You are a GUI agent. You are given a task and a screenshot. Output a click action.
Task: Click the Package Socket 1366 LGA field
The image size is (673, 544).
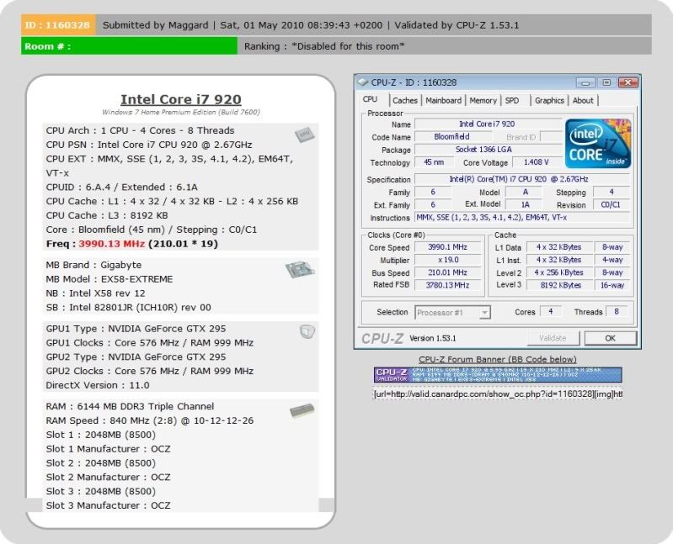(x=489, y=150)
